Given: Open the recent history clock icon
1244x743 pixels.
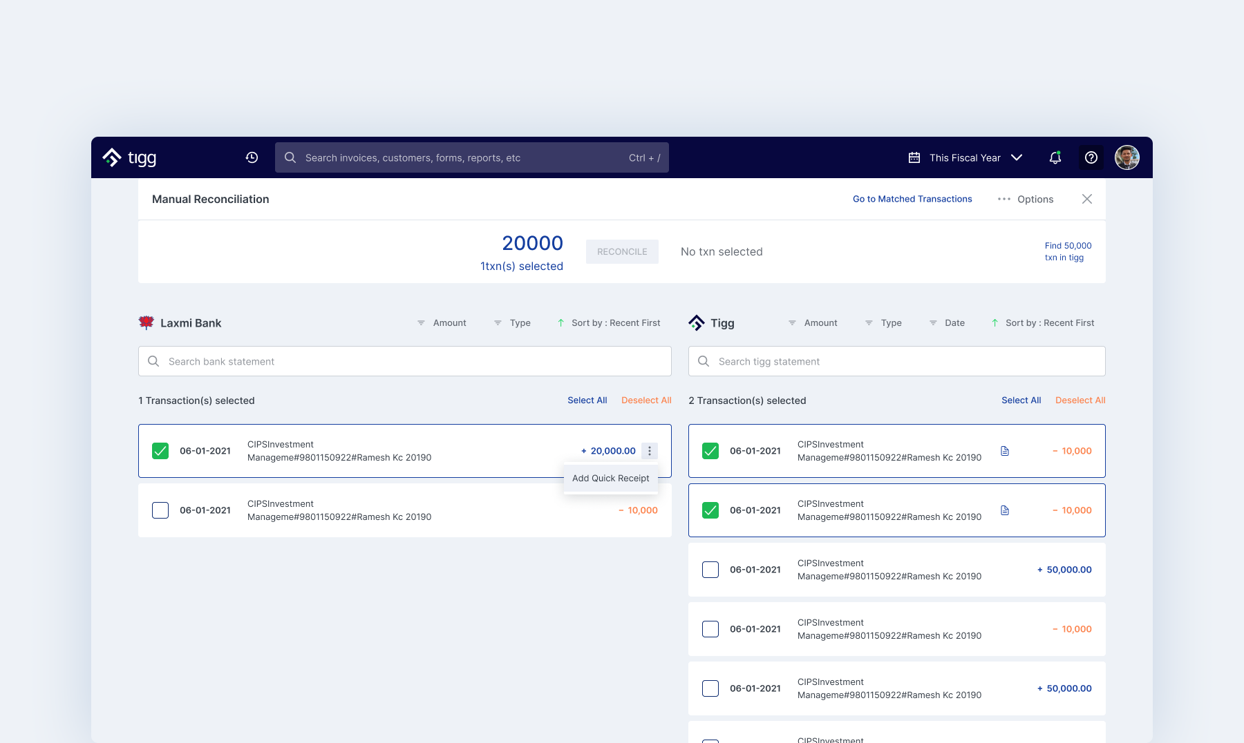Looking at the screenshot, I should (x=252, y=157).
